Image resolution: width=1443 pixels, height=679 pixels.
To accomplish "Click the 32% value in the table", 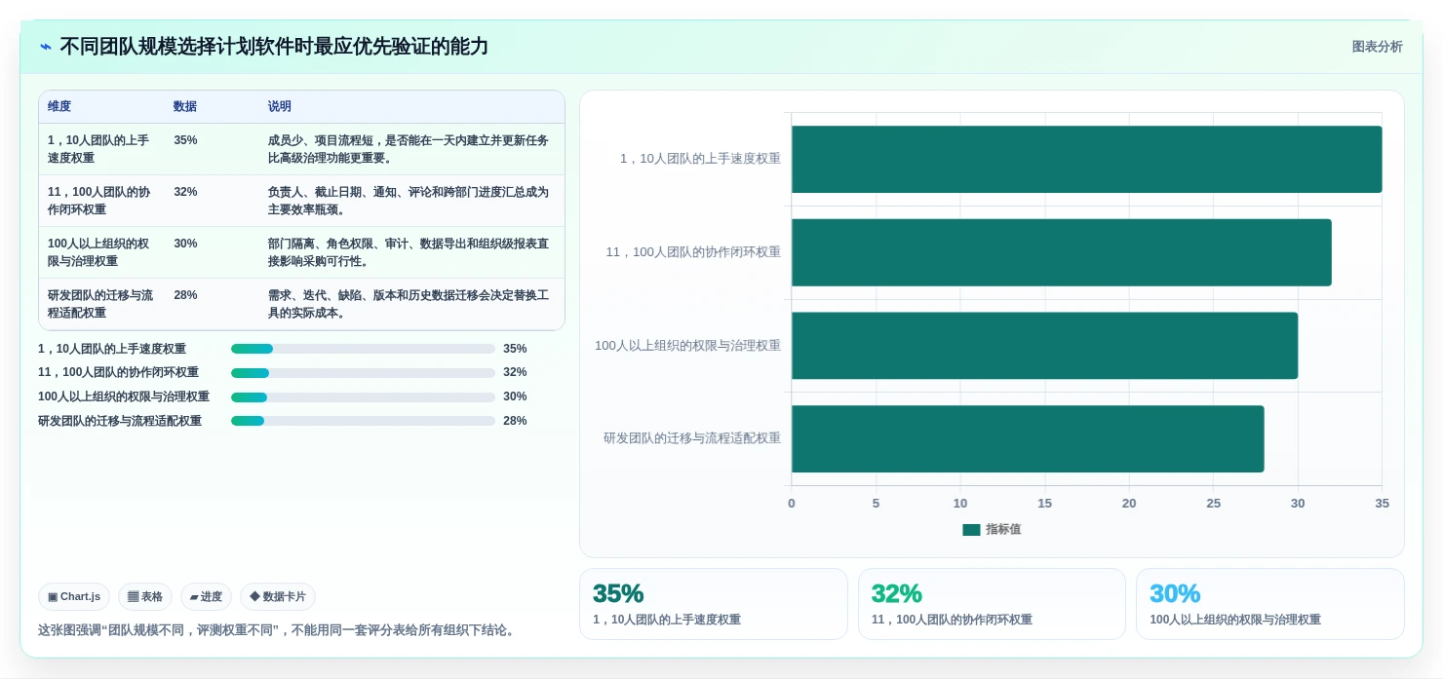I will point(185,192).
